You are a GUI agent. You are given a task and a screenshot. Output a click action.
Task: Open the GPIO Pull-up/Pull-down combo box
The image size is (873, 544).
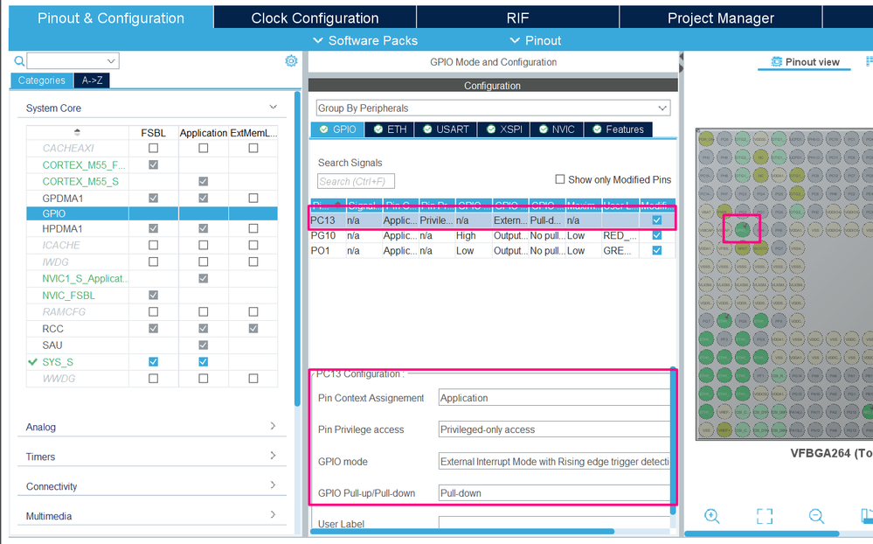[x=555, y=493]
